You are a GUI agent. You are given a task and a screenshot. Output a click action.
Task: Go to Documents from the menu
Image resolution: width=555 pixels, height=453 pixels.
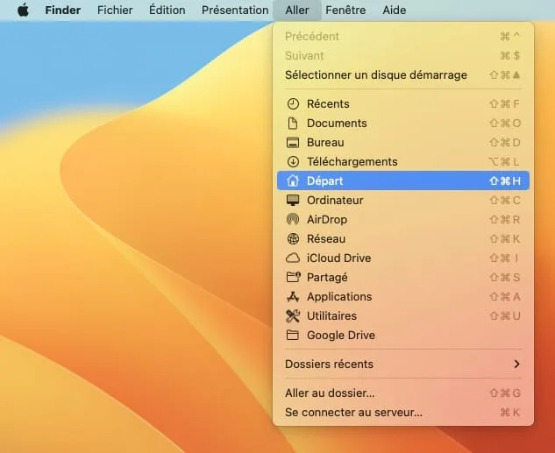(x=403, y=123)
